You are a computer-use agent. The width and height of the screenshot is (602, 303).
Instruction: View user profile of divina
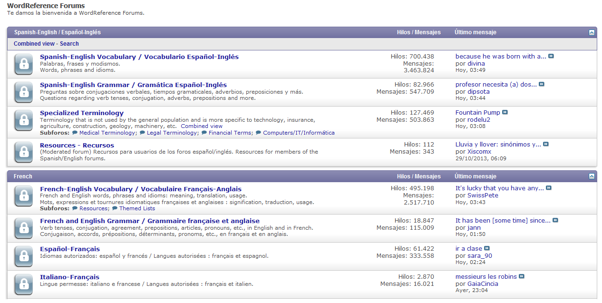click(x=476, y=64)
